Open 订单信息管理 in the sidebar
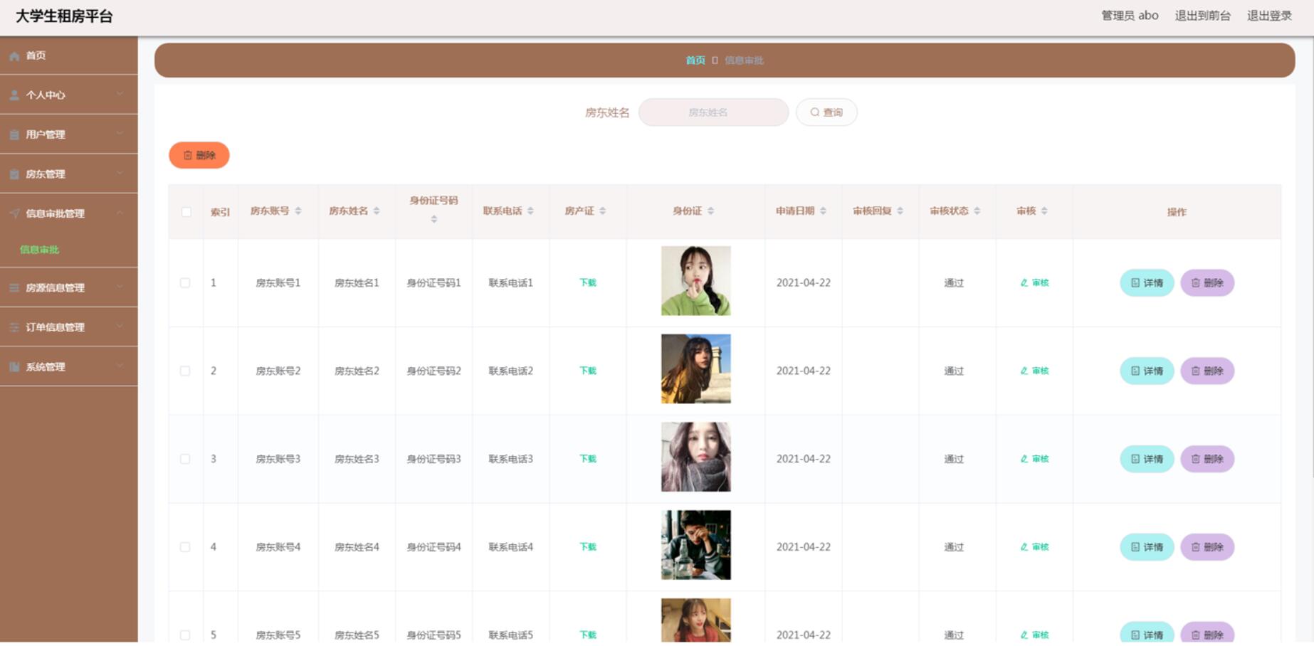This screenshot has width=1314, height=646. click(69, 327)
